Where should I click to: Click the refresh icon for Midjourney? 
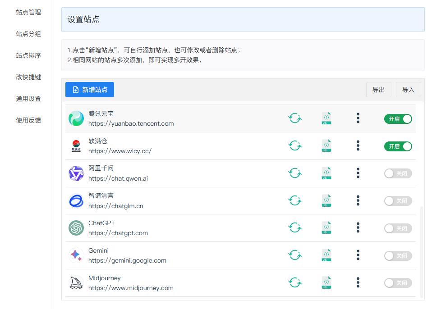point(295,282)
